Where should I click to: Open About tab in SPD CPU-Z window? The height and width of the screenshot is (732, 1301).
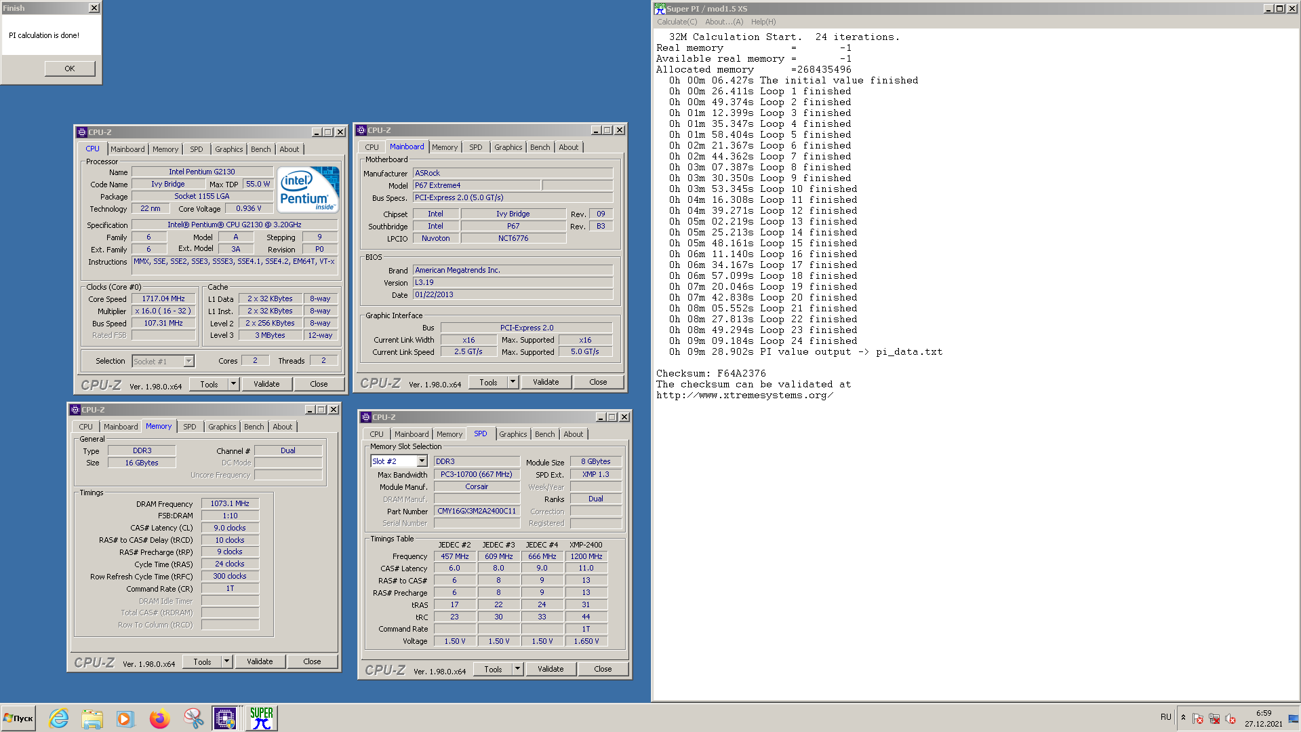573,434
